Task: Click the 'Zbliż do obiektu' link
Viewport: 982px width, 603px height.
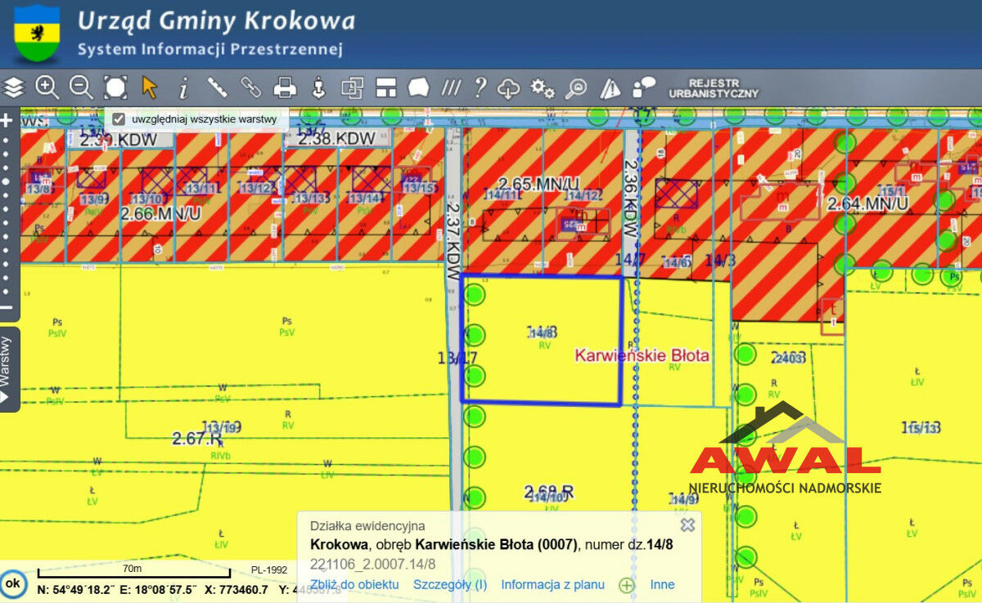Action: coord(354,585)
